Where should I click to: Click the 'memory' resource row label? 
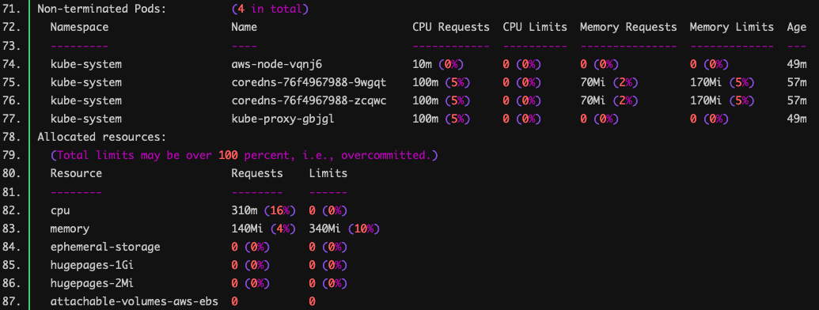click(70, 229)
